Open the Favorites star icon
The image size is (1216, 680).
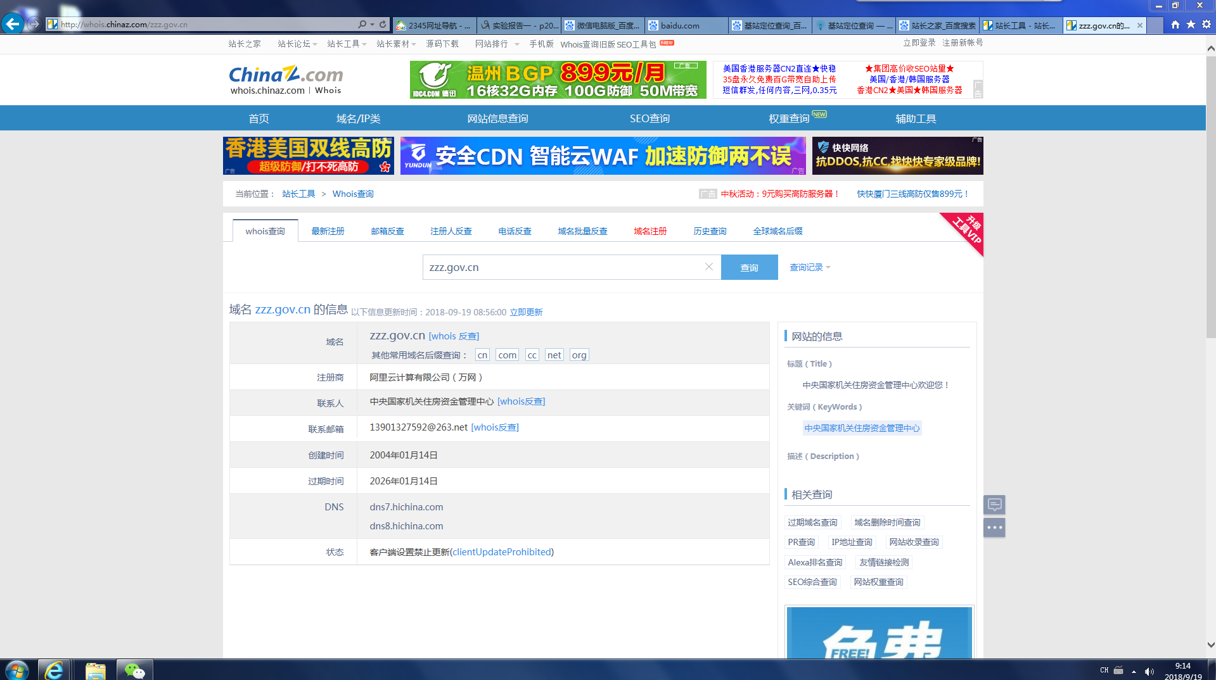[x=1191, y=25]
